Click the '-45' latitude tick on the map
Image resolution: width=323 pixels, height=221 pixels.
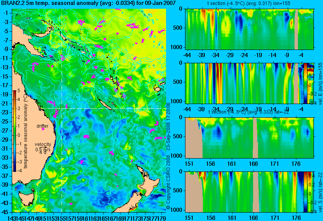5,212
